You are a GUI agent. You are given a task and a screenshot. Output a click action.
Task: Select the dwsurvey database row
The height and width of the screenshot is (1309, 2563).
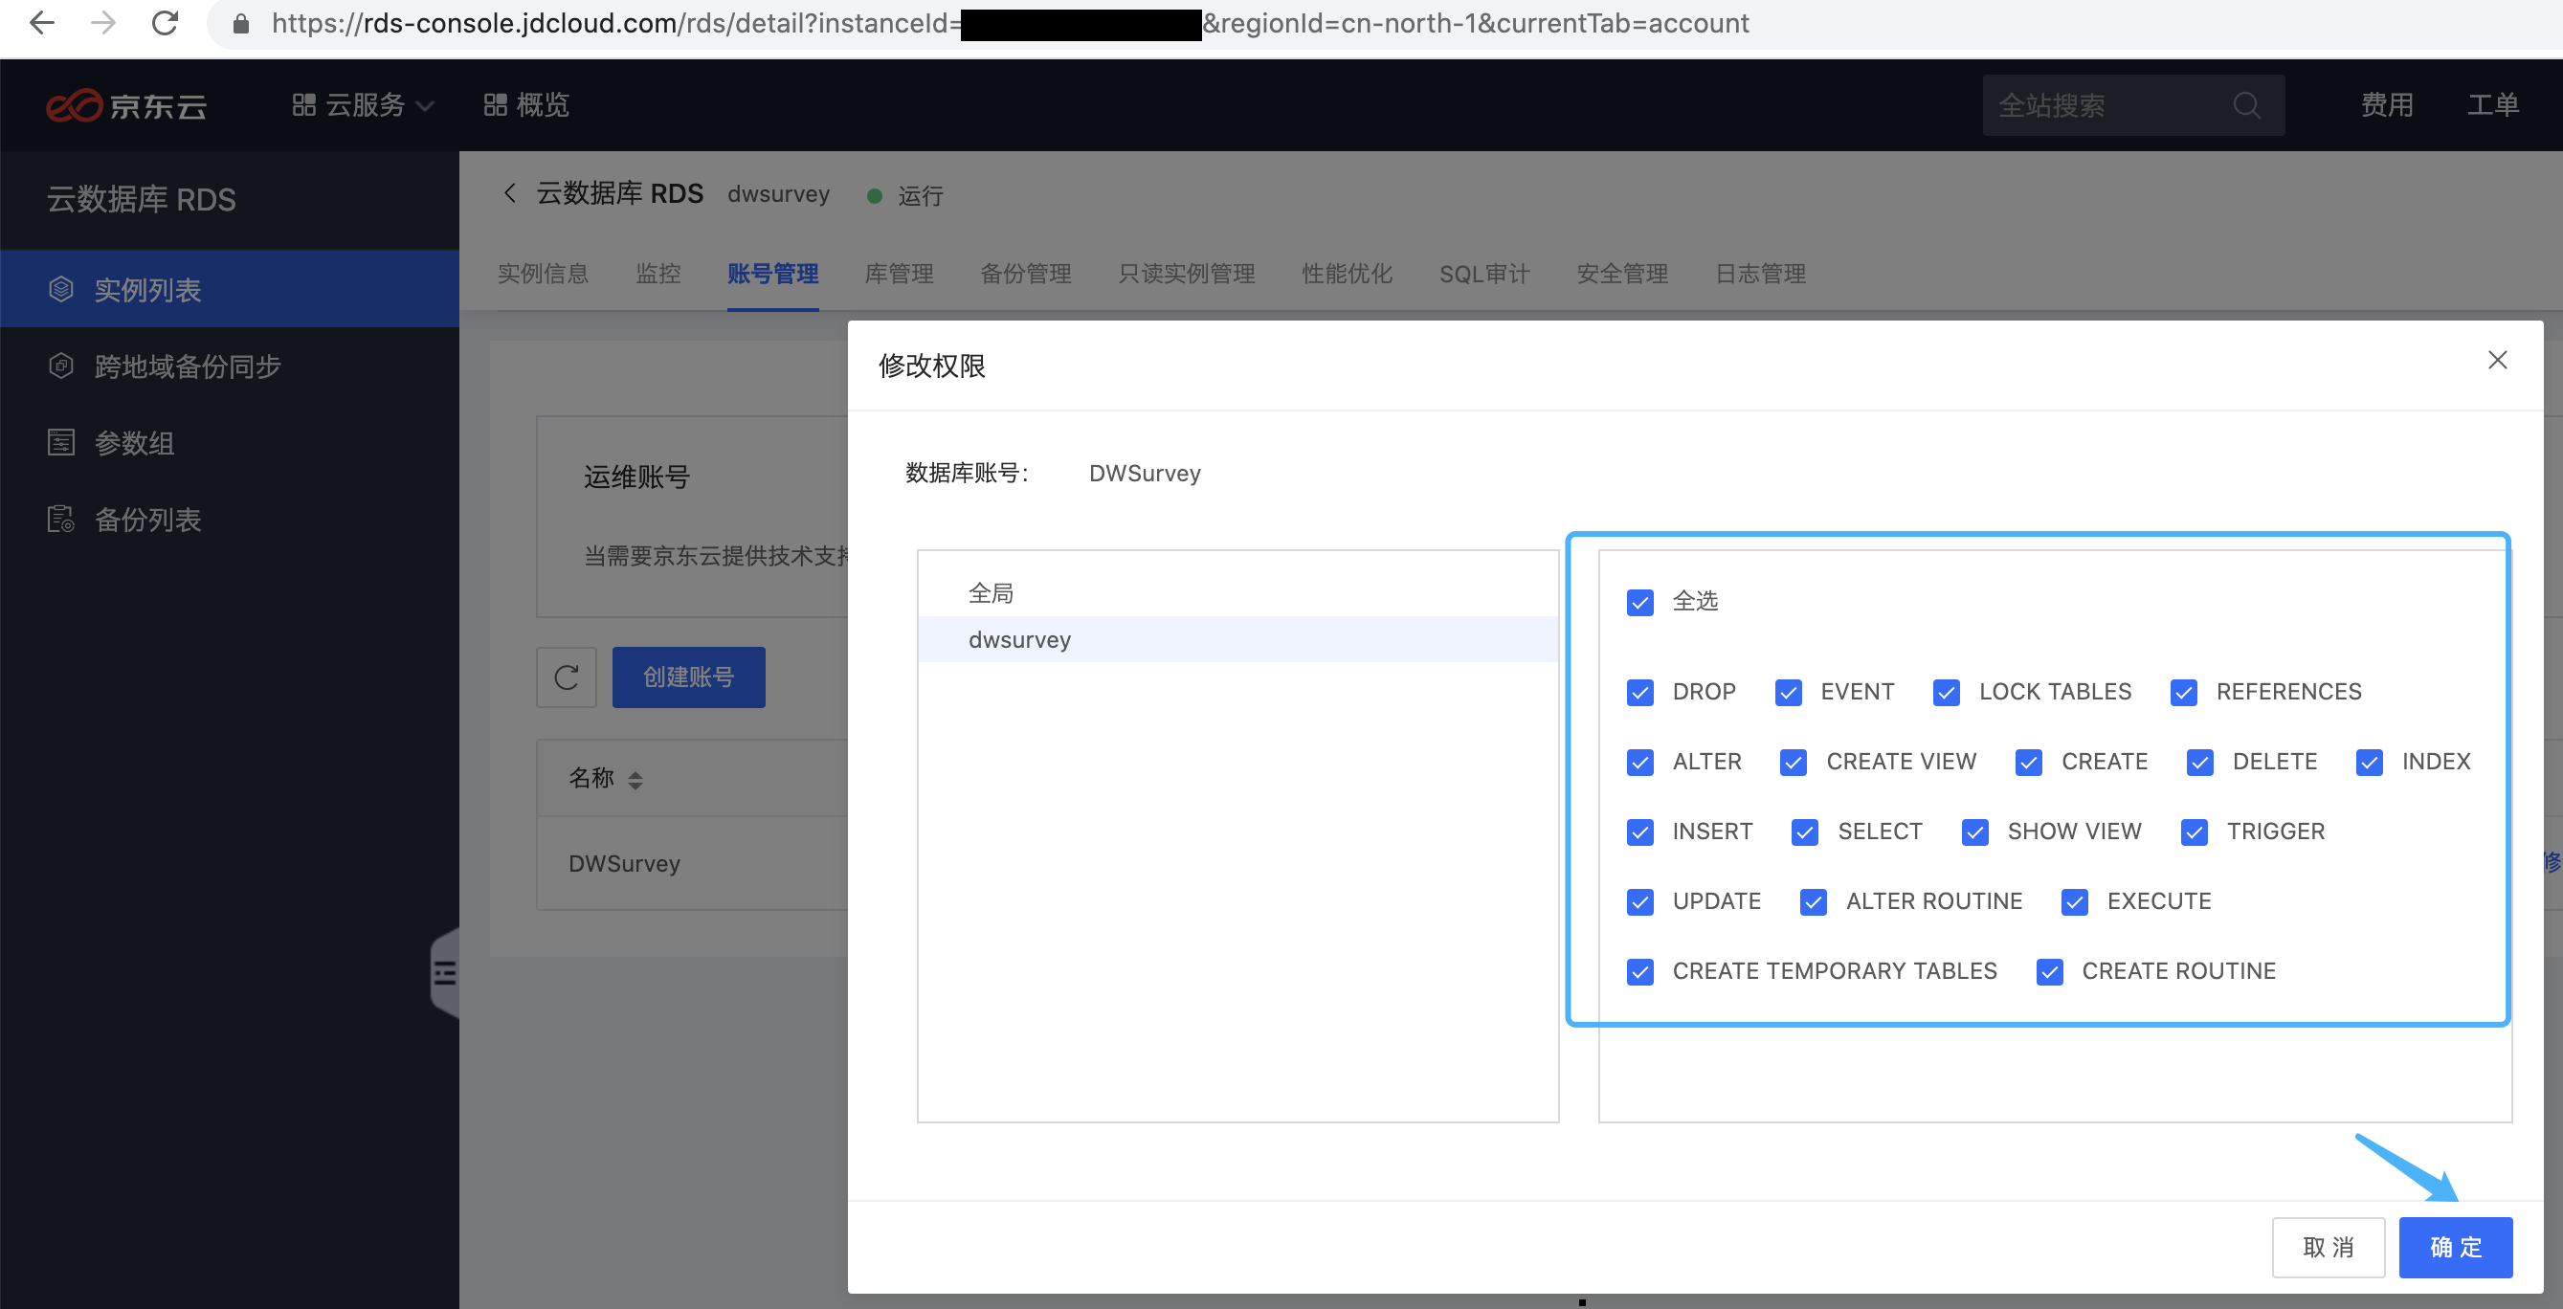point(1237,639)
